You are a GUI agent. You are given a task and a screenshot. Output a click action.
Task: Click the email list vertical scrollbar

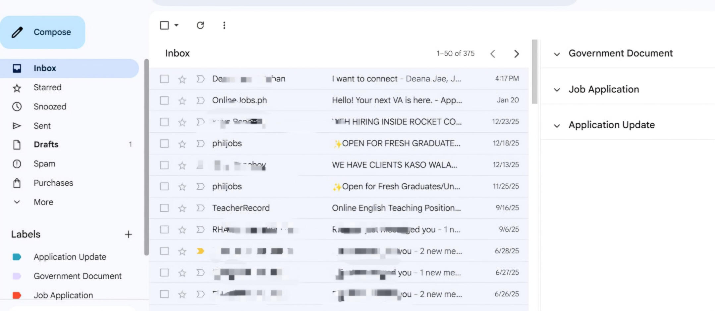(x=534, y=72)
